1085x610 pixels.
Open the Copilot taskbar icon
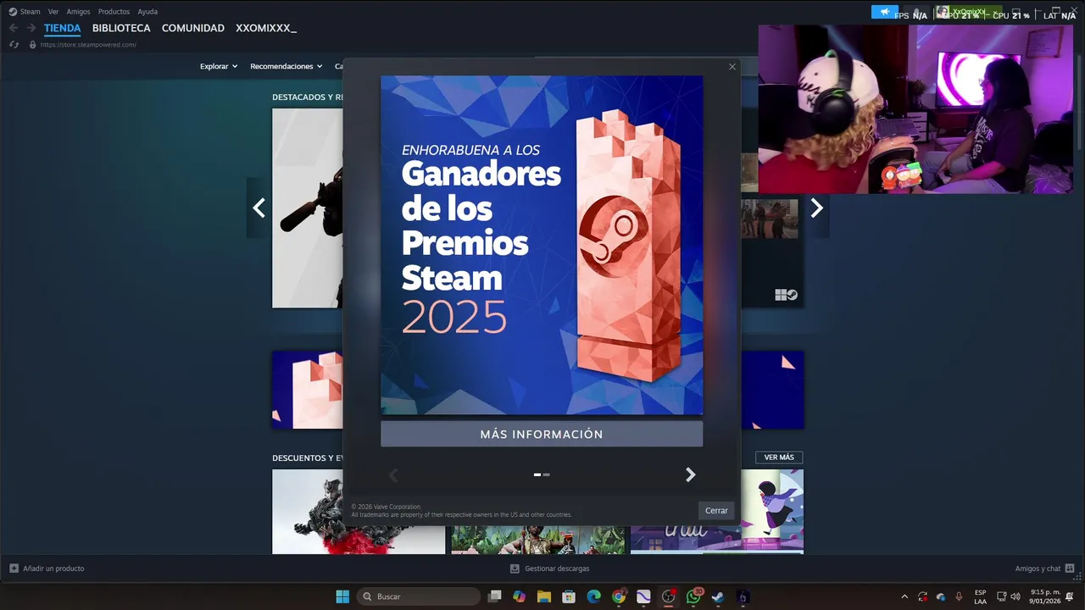coord(519,596)
